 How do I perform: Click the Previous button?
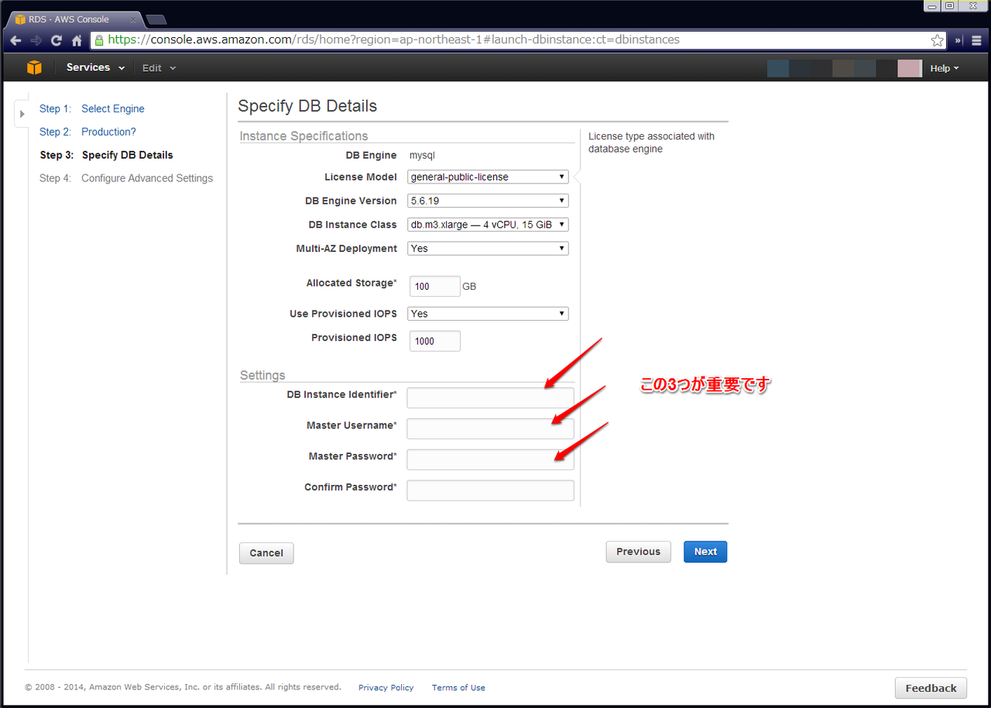[639, 552]
